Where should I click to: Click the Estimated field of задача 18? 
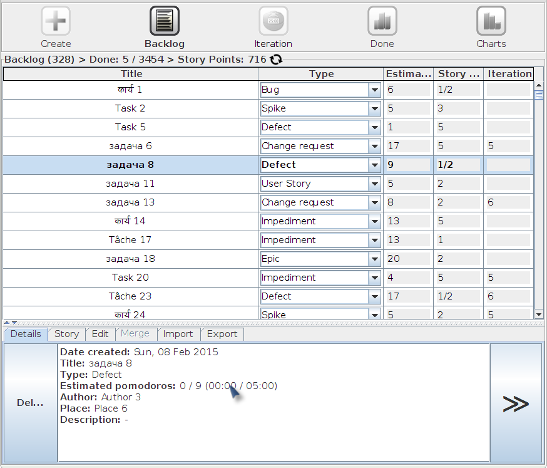point(408,259)
